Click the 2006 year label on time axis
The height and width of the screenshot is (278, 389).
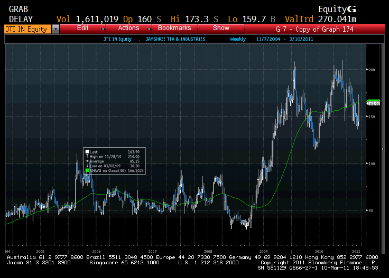[x=96, y=251]
